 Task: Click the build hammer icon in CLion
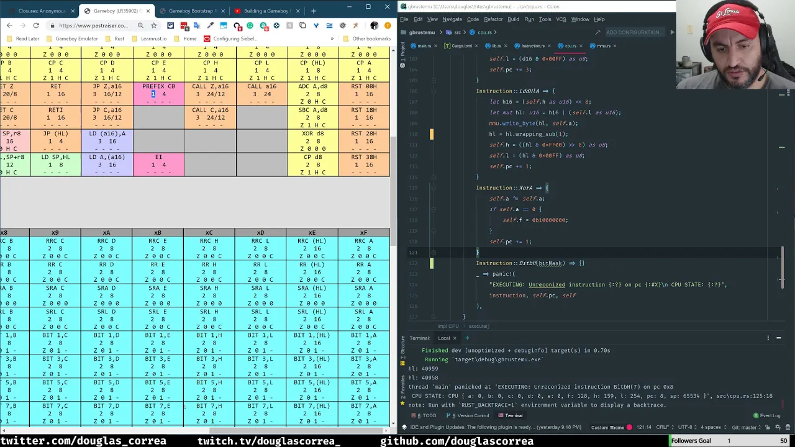[597, 32]
